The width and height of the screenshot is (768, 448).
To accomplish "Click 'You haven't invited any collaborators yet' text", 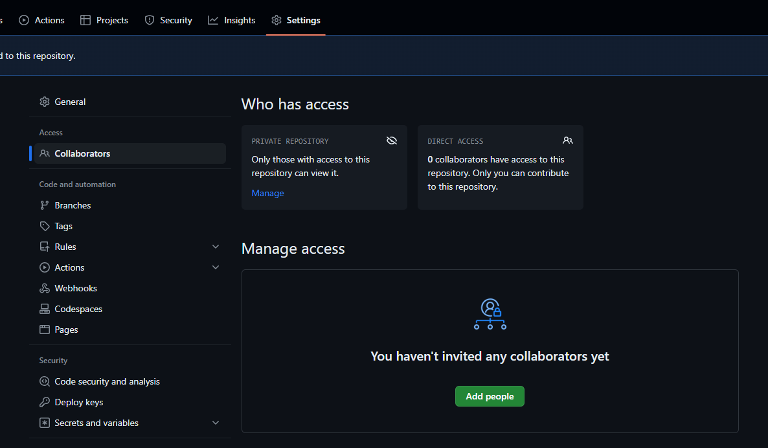I will click(490, 356).
